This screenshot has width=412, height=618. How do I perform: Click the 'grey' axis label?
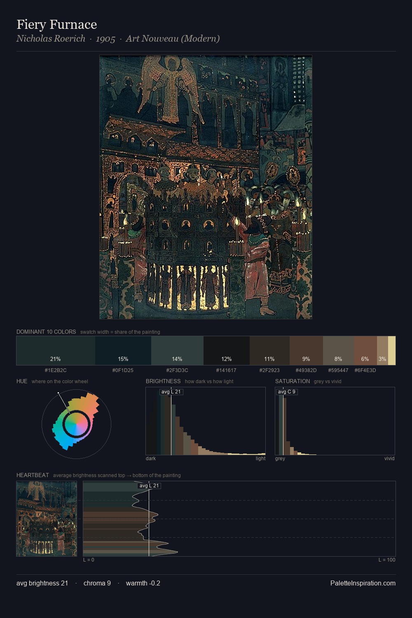tap(280, 459)
